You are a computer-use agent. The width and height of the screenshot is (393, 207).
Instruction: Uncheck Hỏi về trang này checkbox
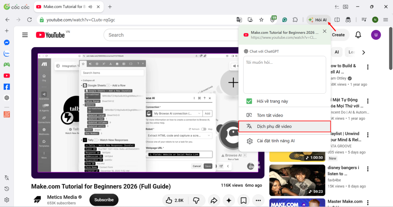click(249, 101)
